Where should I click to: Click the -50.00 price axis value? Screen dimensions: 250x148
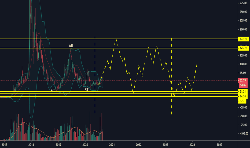(x=243, y=116)
